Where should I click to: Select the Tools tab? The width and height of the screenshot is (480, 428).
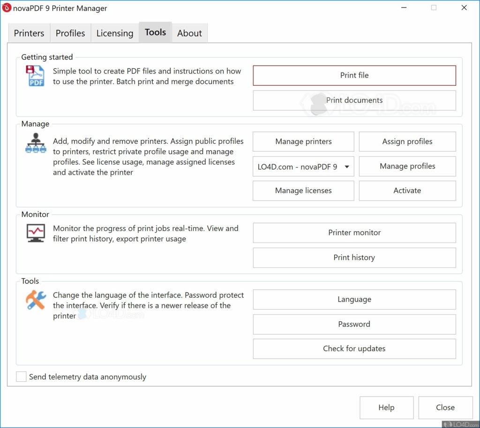tap(156, 32)
